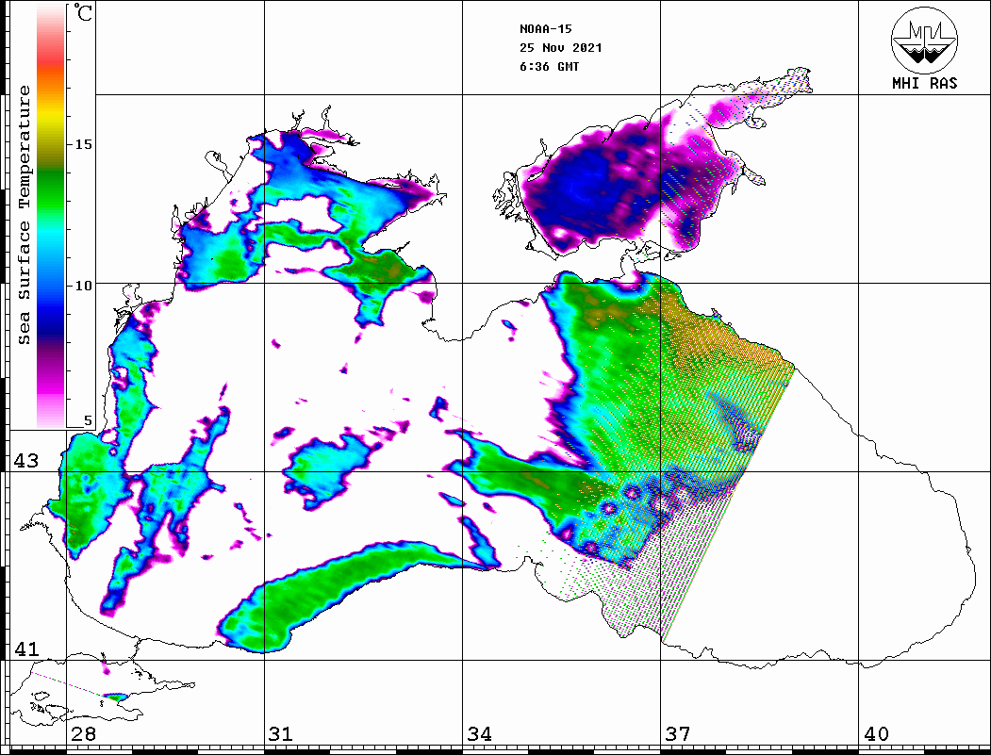Click the 'MHI RAS' caption text
Viewport: 991px width, 755px height.
pyautogui.click(x=924, y=83)
